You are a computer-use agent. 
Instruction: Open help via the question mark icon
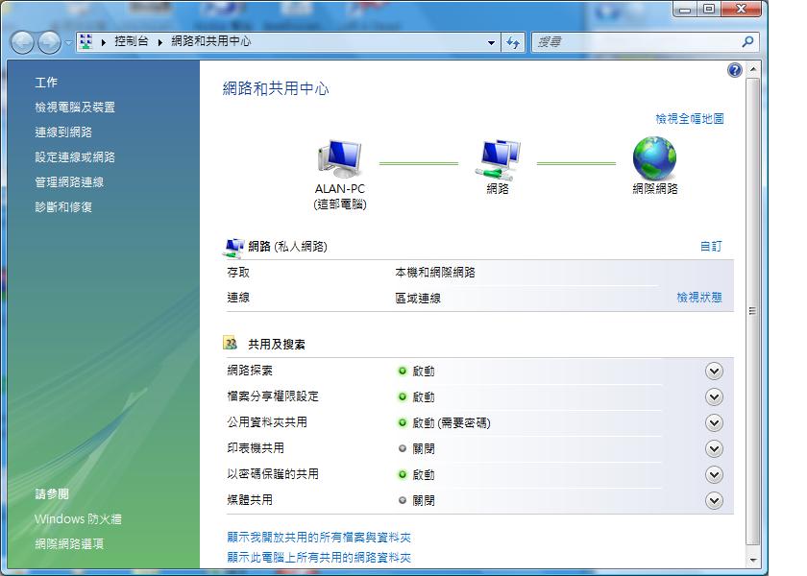tap(733, 69)
